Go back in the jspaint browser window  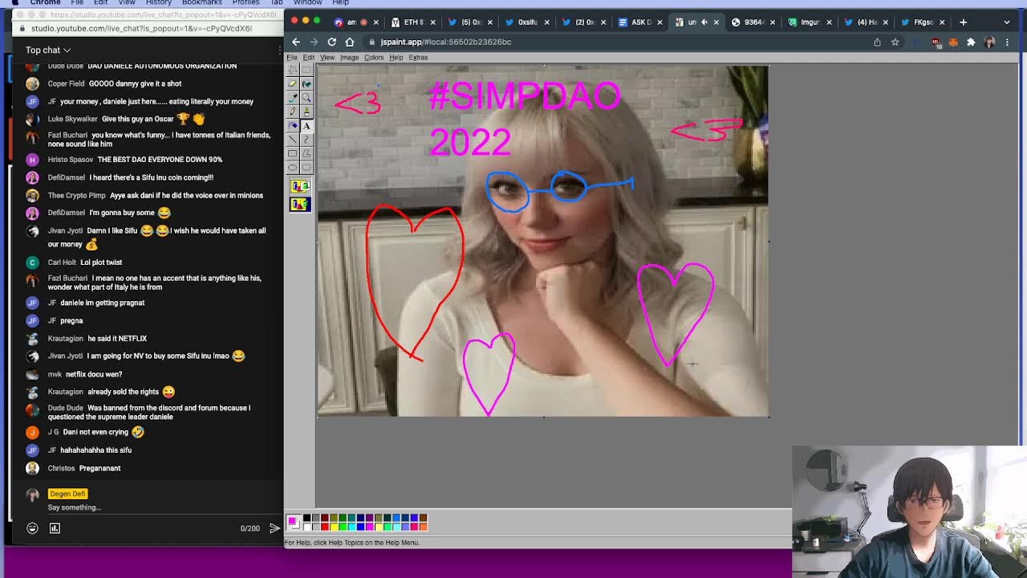click(x=296, y=42)
